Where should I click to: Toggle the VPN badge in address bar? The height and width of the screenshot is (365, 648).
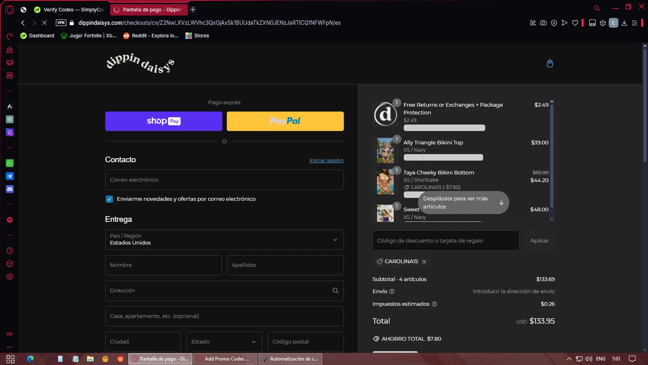(61, 23)
